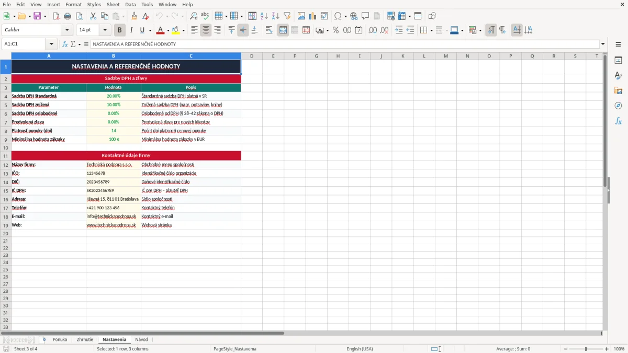Add a new sheet
The image size is (628, 353).
point(44,339)
